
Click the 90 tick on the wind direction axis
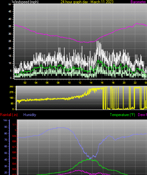pos(12,103)
